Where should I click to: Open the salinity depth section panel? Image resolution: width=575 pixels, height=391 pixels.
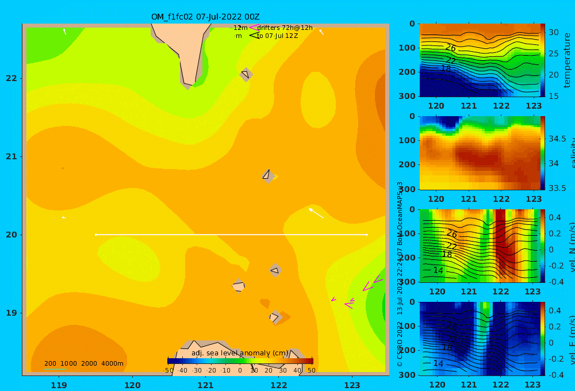[x=480, y=153]
